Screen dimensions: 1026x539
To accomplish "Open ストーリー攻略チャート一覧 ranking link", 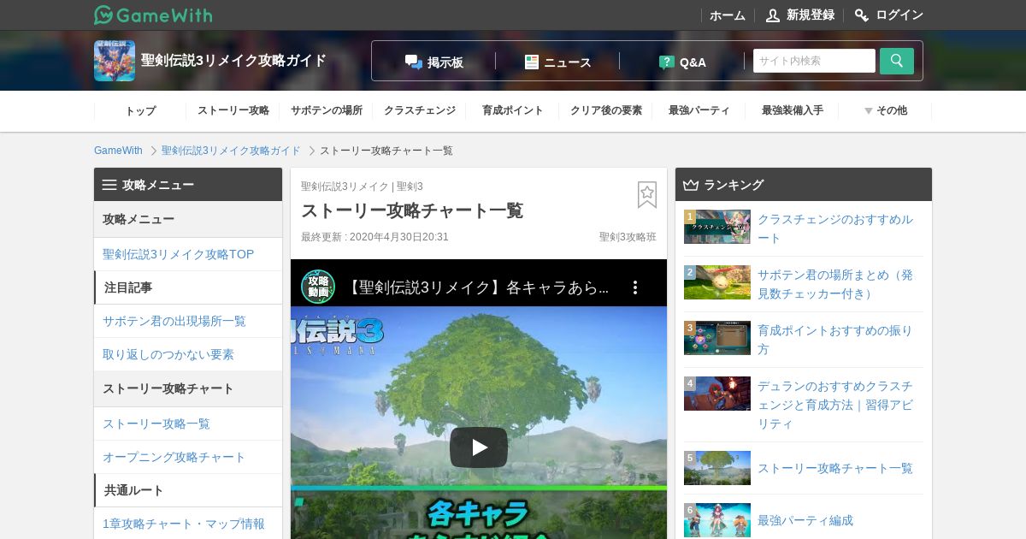I will click(835, 468).
